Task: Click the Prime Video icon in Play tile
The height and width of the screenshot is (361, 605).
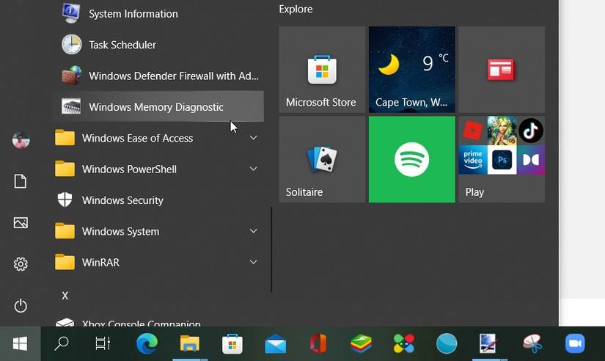Action: (x=473, y=159)
